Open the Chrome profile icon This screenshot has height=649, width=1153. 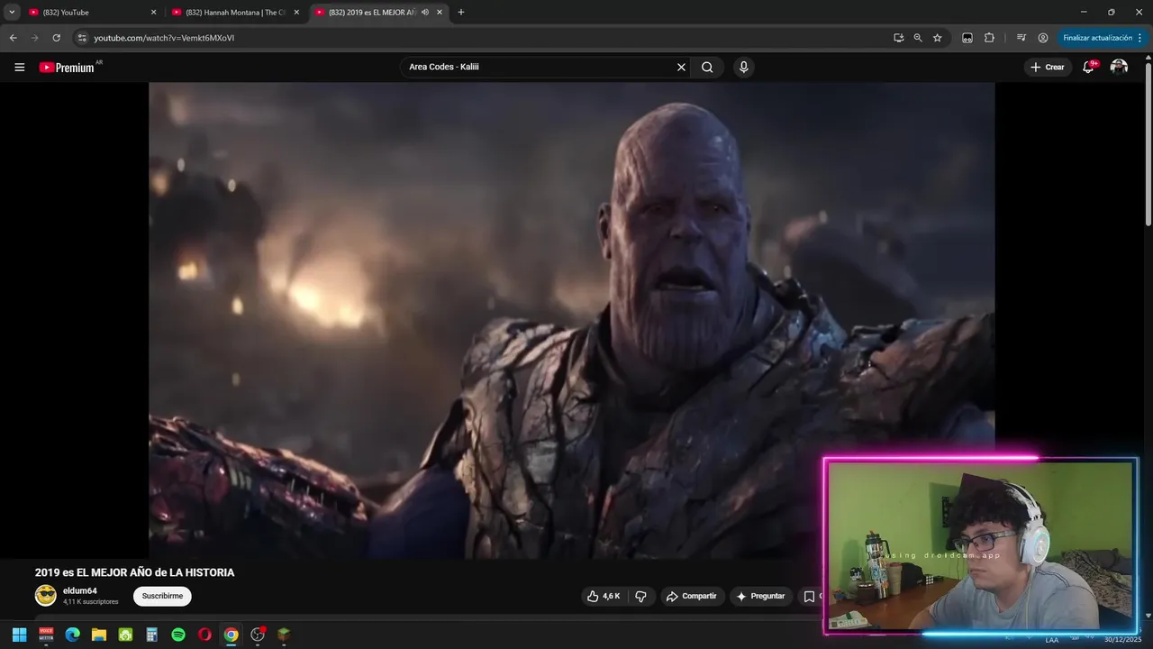1043,38
